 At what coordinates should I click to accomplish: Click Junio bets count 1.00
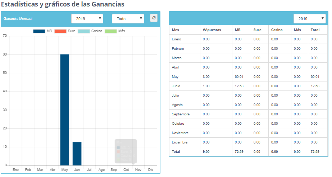(x=206, y=86)
